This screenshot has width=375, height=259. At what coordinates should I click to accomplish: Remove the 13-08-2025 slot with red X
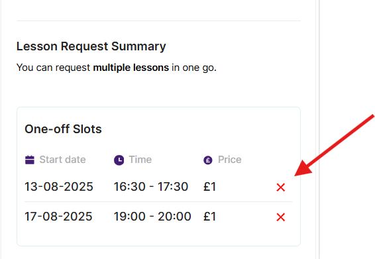[x=280, y=187]
